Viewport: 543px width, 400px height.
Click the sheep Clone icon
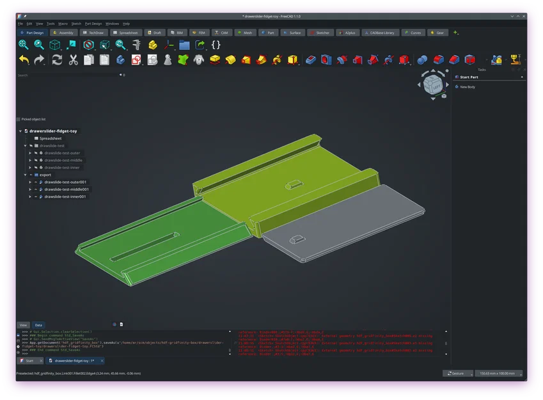[x=198, y=60]
